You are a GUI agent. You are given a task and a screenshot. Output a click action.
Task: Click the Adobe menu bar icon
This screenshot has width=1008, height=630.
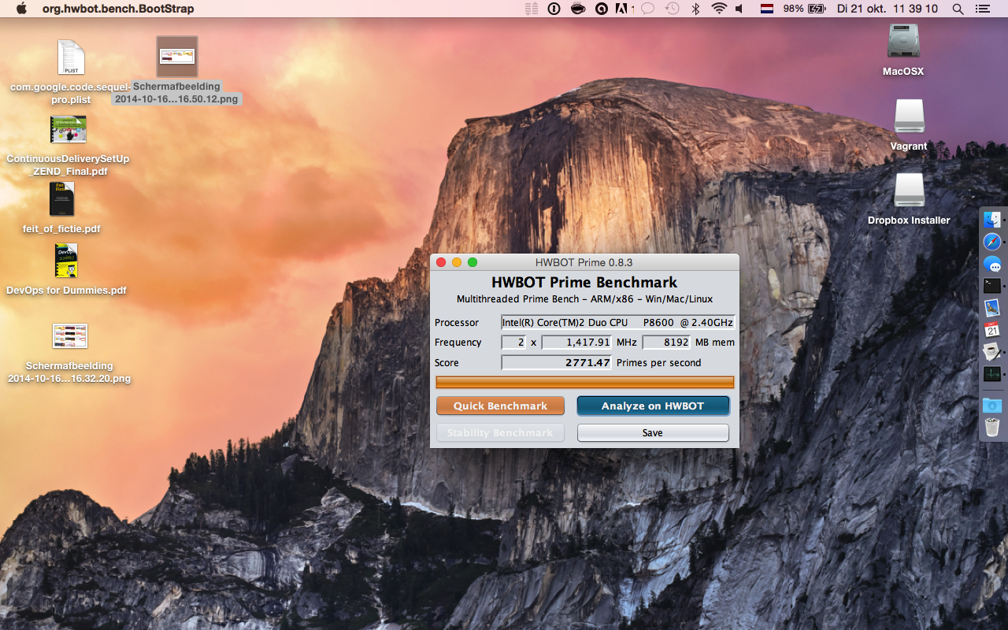tap(622, 9)
